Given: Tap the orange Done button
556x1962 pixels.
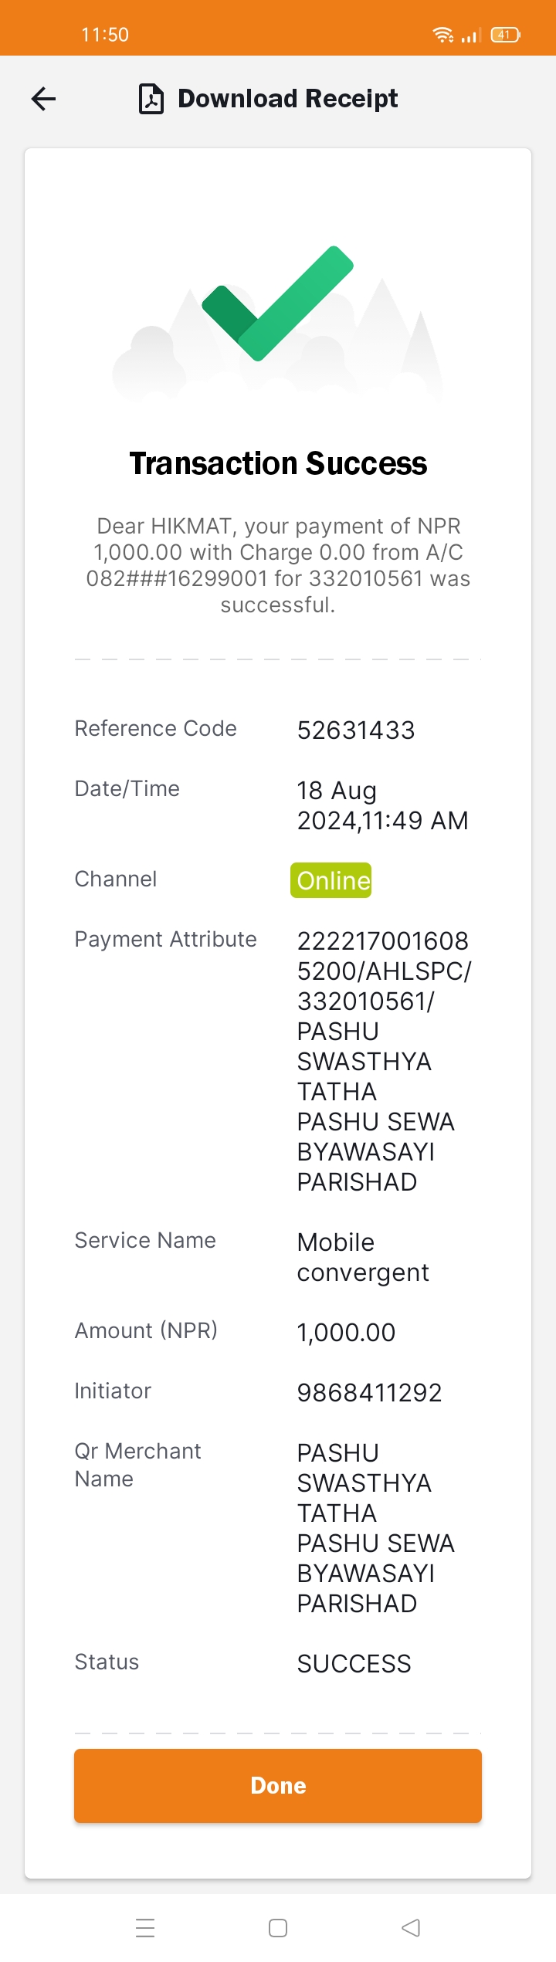Looking at the screenshot, I should click(278, 1785).
